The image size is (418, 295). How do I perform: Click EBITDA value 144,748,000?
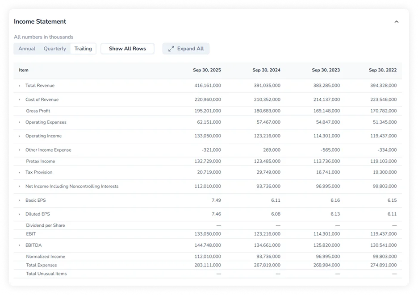[x=207, y=245]
